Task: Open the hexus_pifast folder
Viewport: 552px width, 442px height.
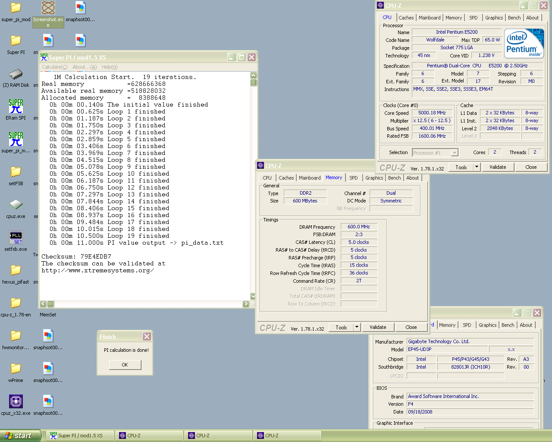Action: click(x=16, y=270)
